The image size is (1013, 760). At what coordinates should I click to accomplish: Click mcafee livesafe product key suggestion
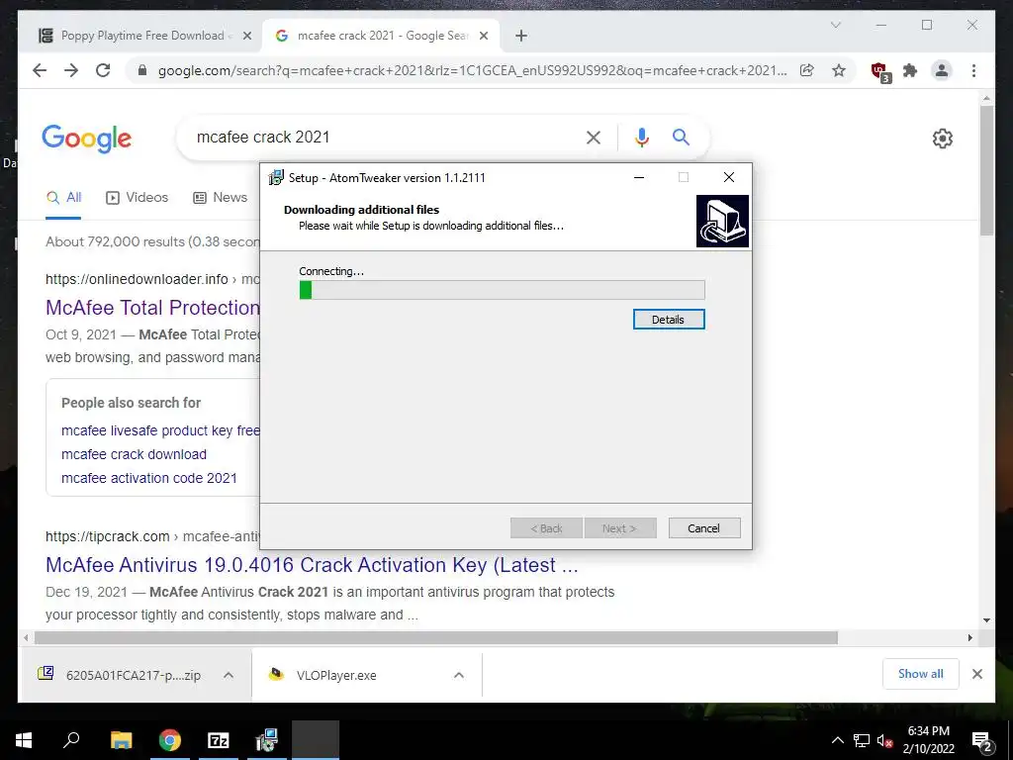tap(160, 430)
